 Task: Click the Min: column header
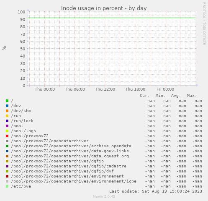(160, 96)
